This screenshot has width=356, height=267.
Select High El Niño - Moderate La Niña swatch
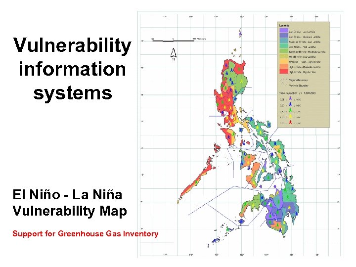coord(284,66)
